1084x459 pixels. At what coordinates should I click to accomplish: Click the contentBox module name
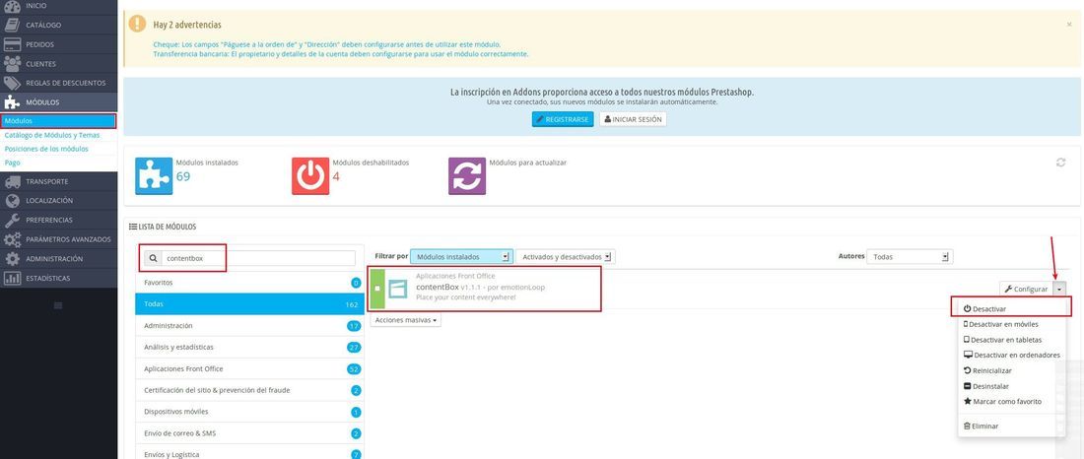point(438,287)
